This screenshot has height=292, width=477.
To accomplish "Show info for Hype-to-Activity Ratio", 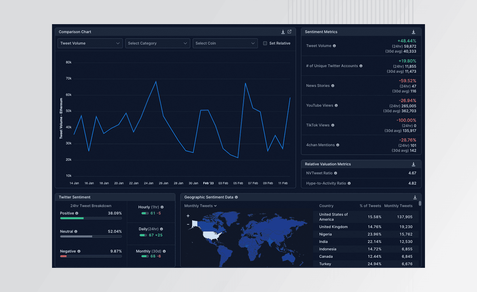I will pyautogui.click(x=349, y=184).
